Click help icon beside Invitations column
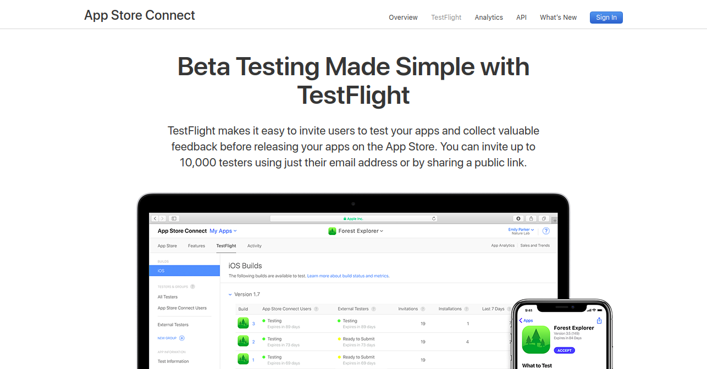Viewport: 707px width, 369px height. (x=422, y=309)
